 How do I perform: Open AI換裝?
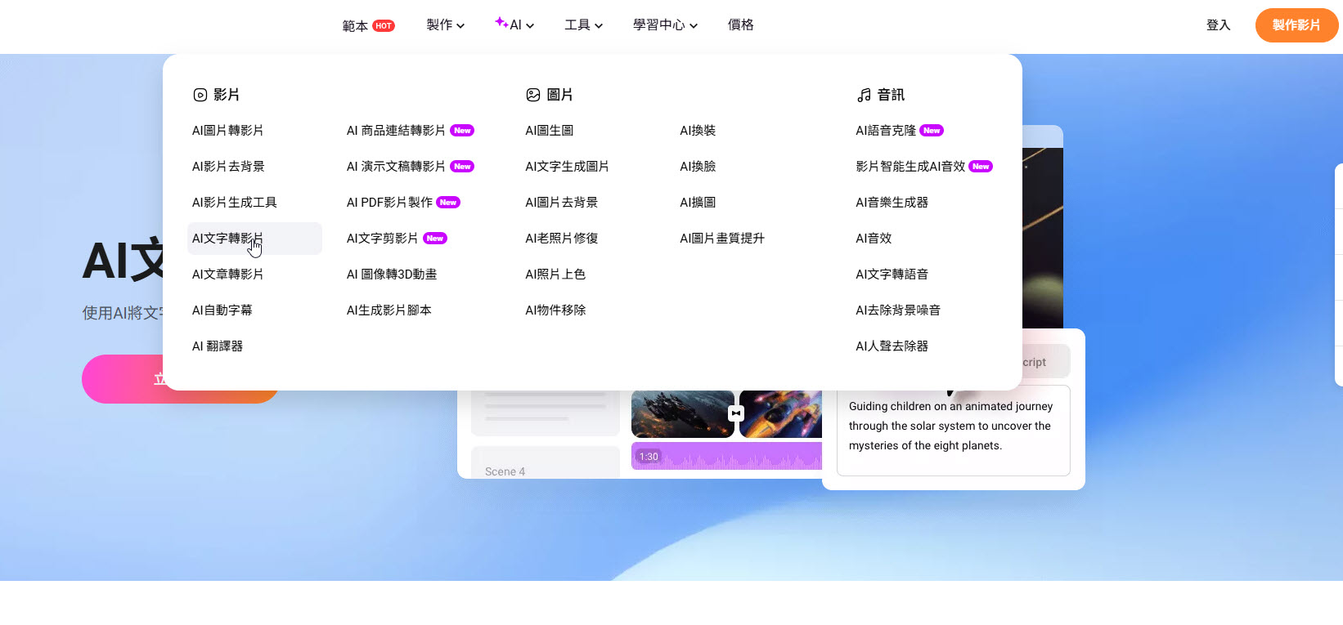698,131
